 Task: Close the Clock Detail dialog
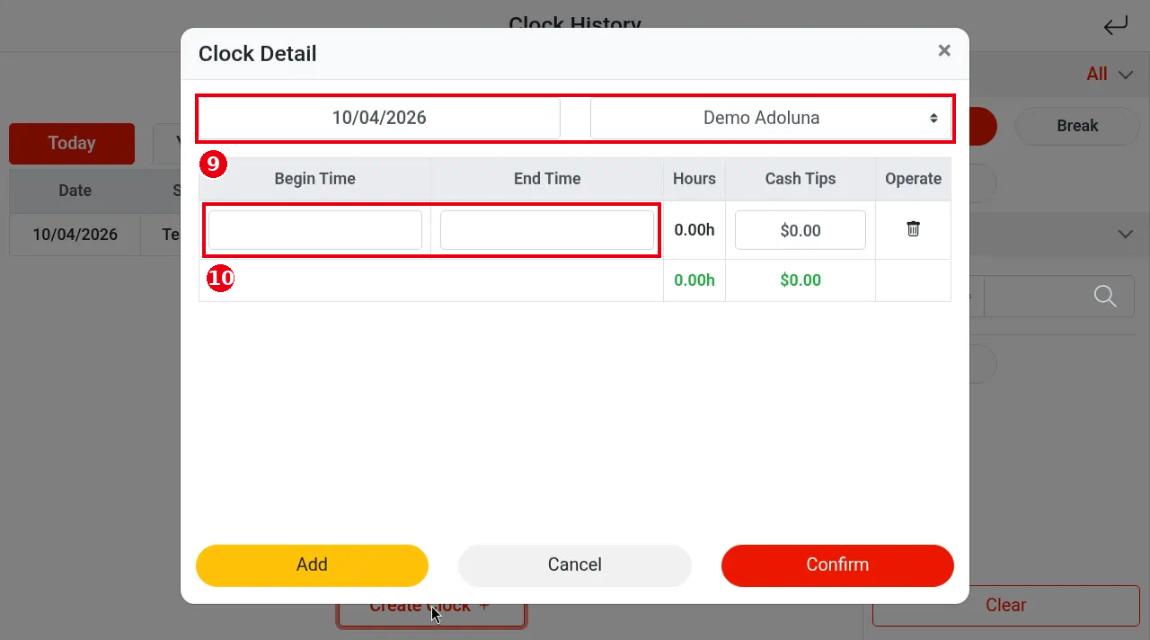(944, 51)
